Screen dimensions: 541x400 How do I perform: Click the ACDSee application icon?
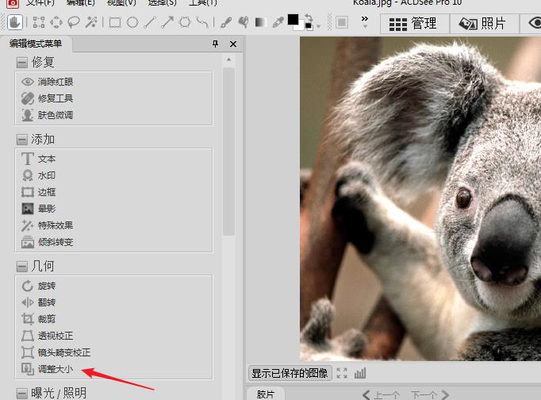[x=13, y=3]
